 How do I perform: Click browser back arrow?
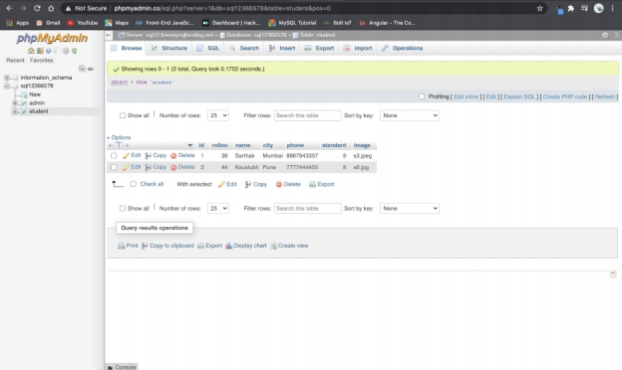click(9, 9)
